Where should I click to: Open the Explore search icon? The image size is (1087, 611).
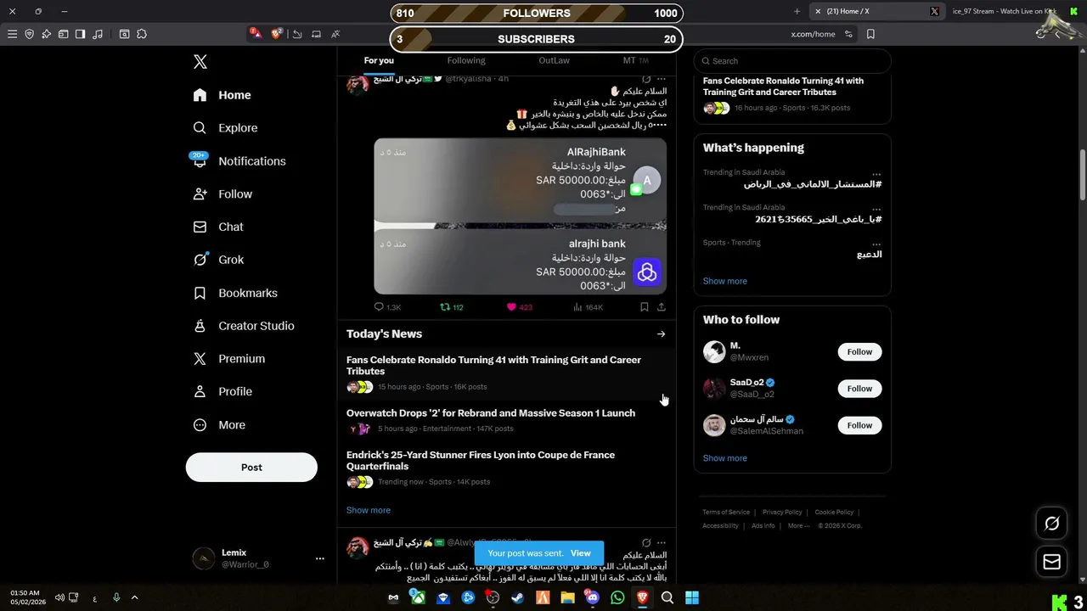point(200,128)
